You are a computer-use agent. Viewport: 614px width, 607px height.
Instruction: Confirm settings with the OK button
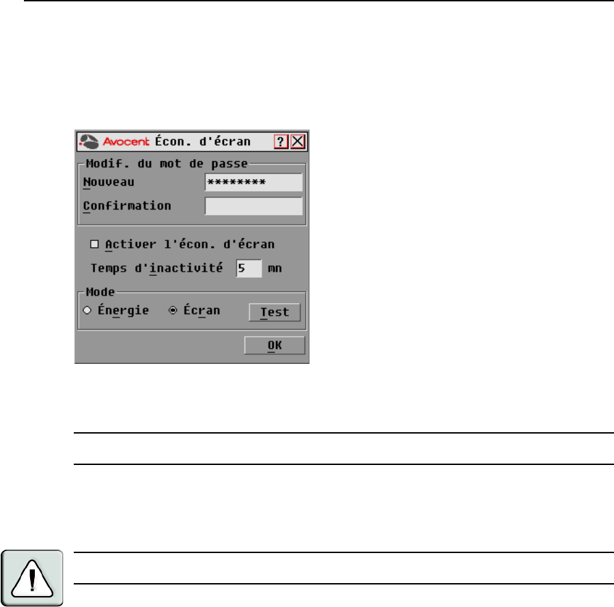click(275, 345)
